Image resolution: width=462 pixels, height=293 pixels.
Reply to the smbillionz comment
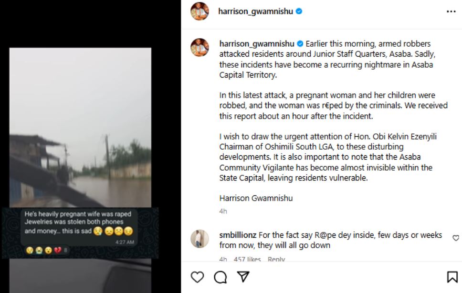pyautogui.click(x=276, y=260)
